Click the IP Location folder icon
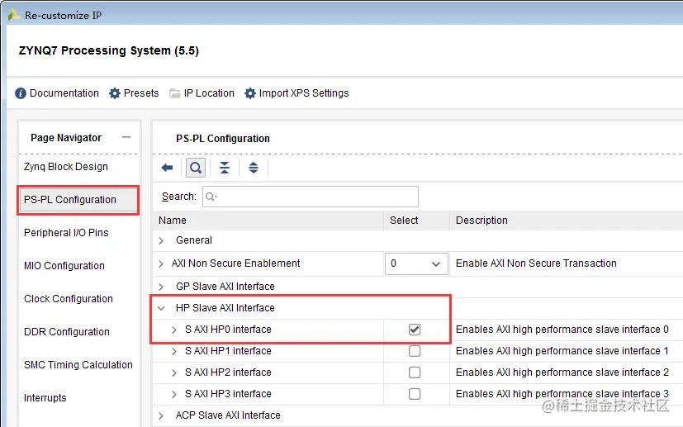The image size is (683, 427). (x=175, y=93)
